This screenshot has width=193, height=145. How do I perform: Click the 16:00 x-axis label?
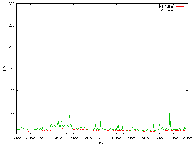click(130, 138)
